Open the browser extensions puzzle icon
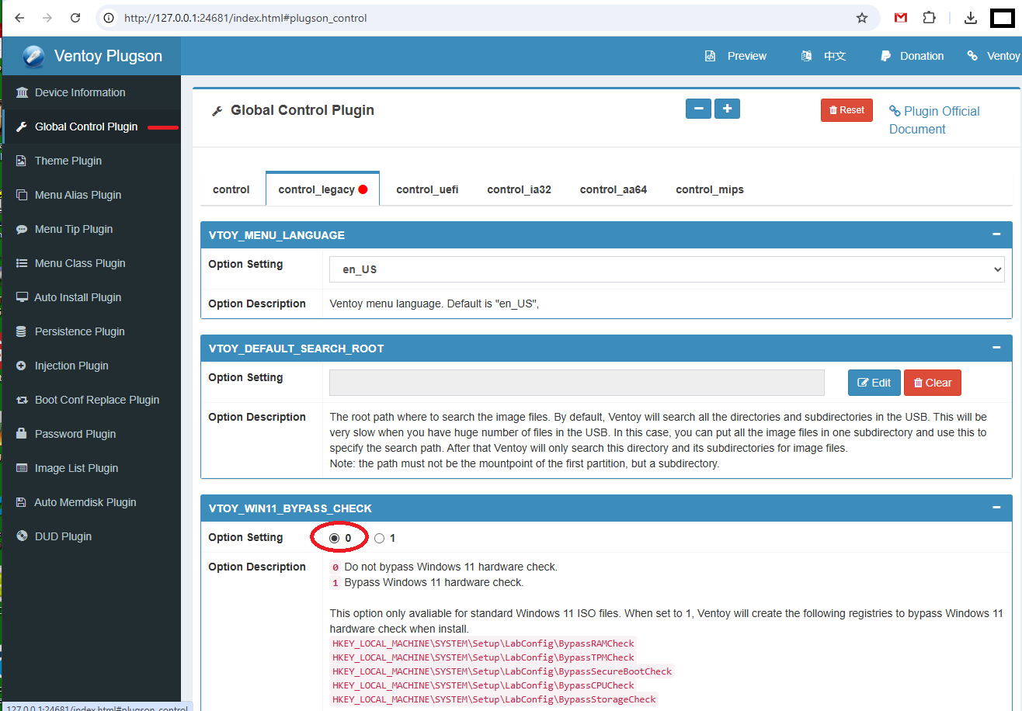This screenshot has height=711, width=1022. 929,18
